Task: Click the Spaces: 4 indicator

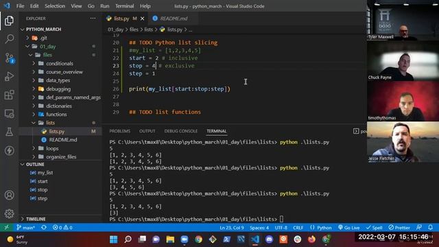Action: [x=259, y=227]
